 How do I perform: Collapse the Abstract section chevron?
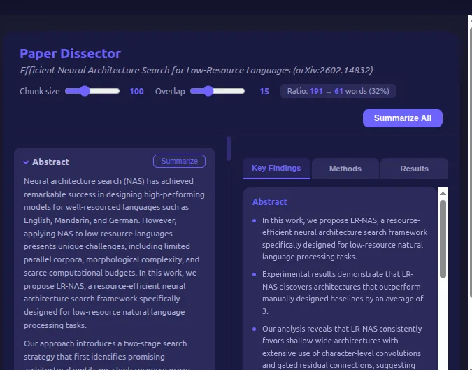26,162
